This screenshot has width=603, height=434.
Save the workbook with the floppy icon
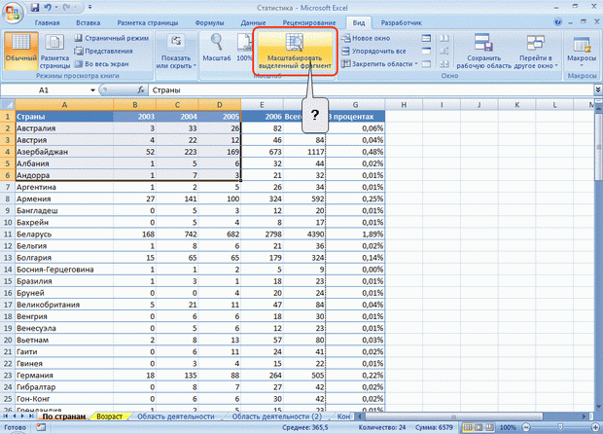click(35, 8)
